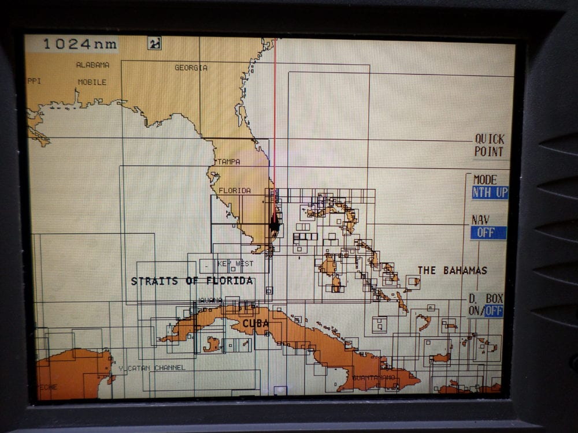The width and height of the screenshot is (578, 433).
Task: Select the vessel position marker near Florida
Action: click(x=274, y=223)
